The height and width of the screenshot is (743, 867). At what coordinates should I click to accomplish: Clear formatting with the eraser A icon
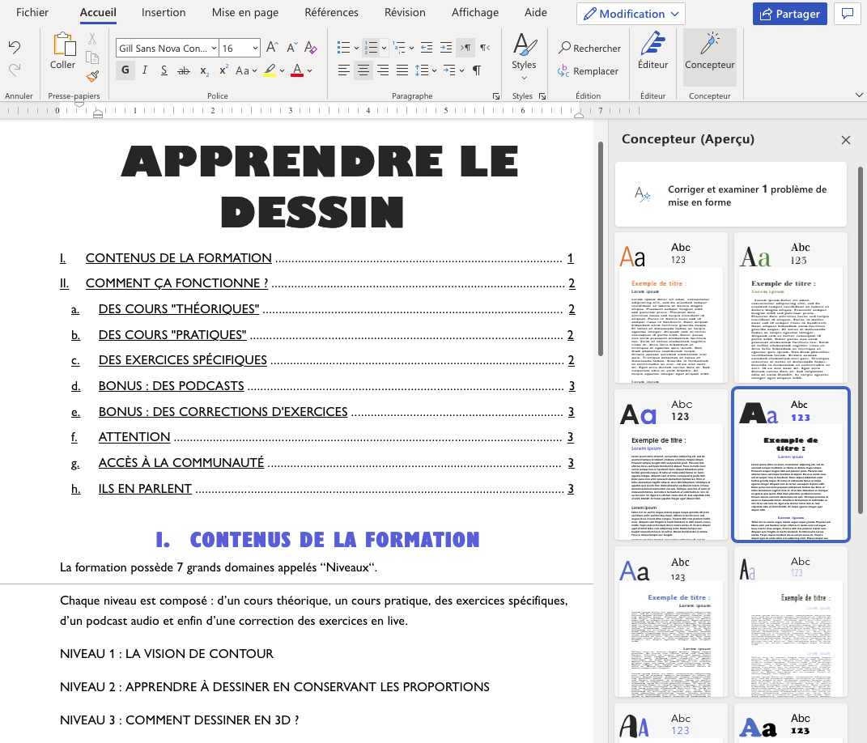(x=311, y=48)
